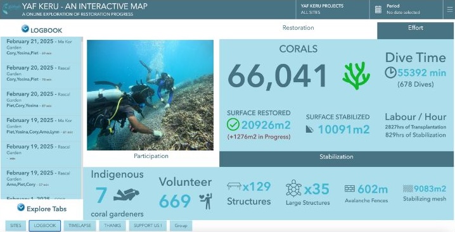Open the TIMELAPSE tab button
455x232 pixels.
tap(80, 226)
